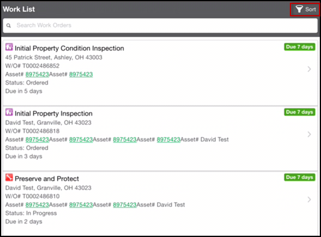Click the Sort label text
This screenshot has height=237, width=321.
pos(311,10)
